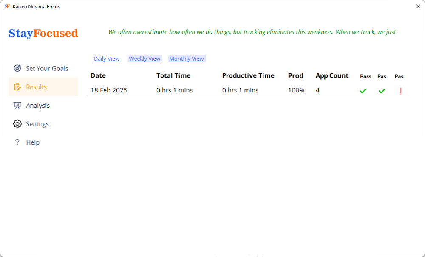Open the Analysis section

click(x=38, y=106)
